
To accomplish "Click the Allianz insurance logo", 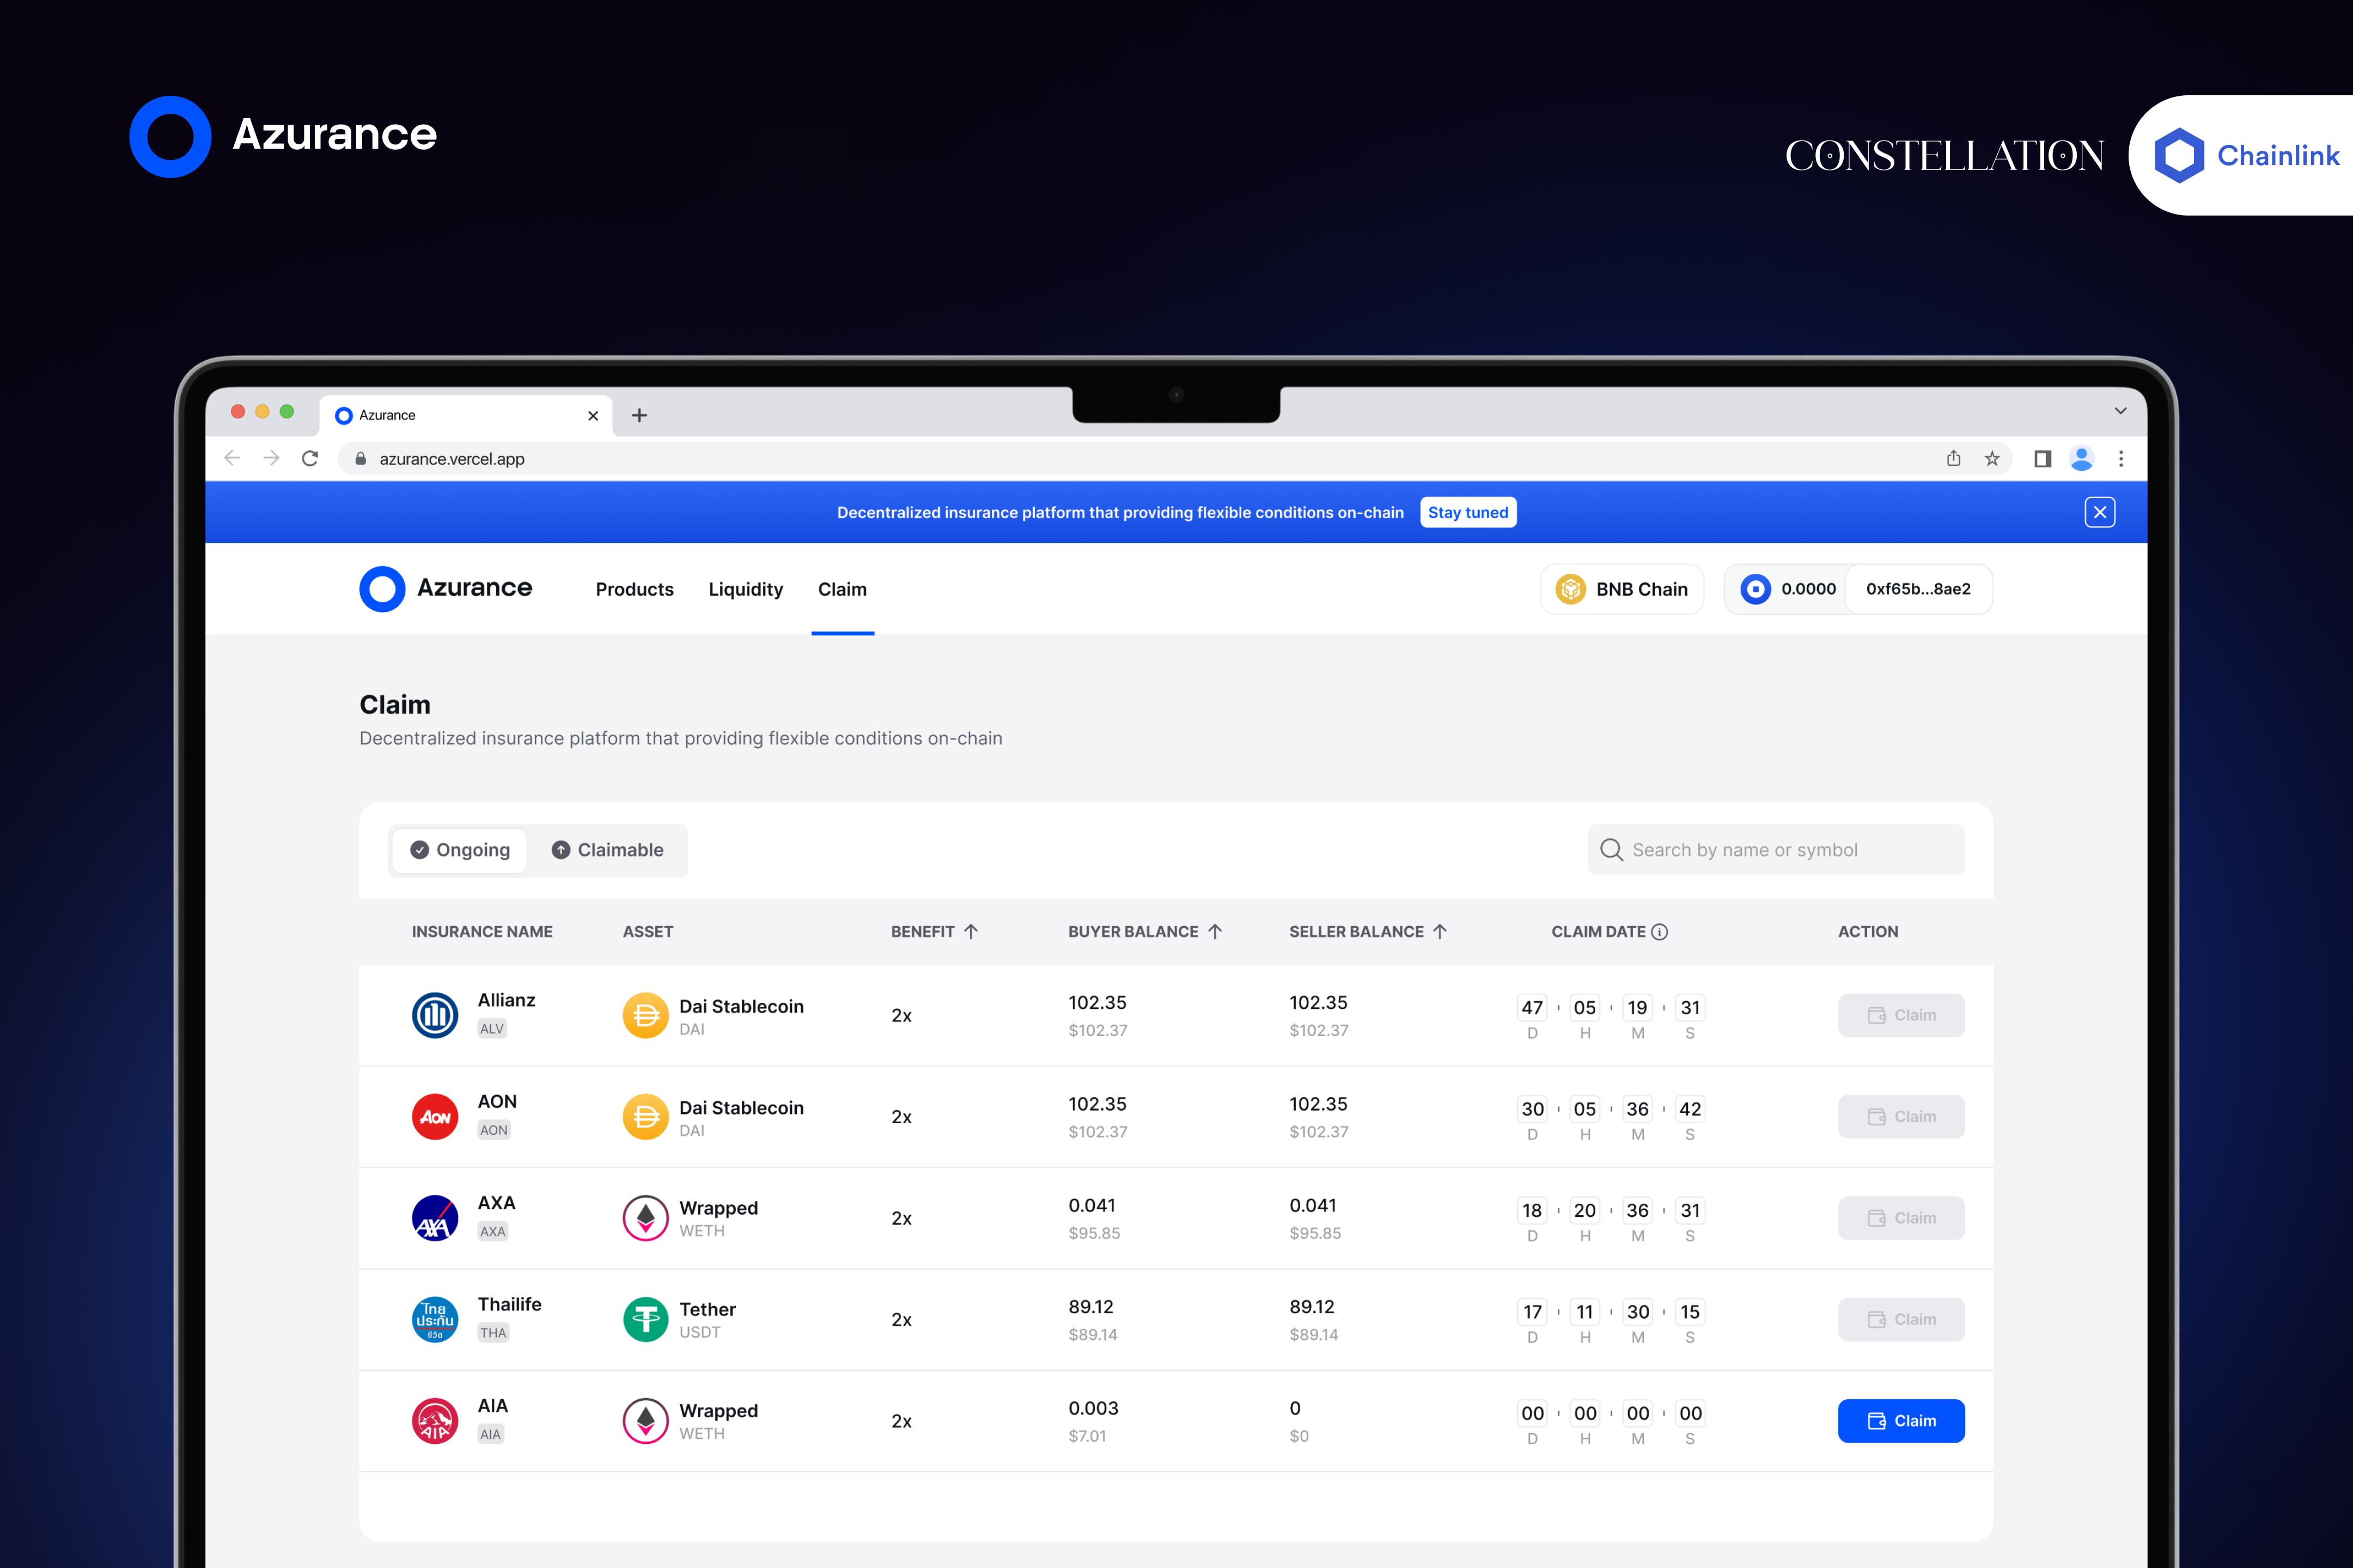I will (434, 1015).
